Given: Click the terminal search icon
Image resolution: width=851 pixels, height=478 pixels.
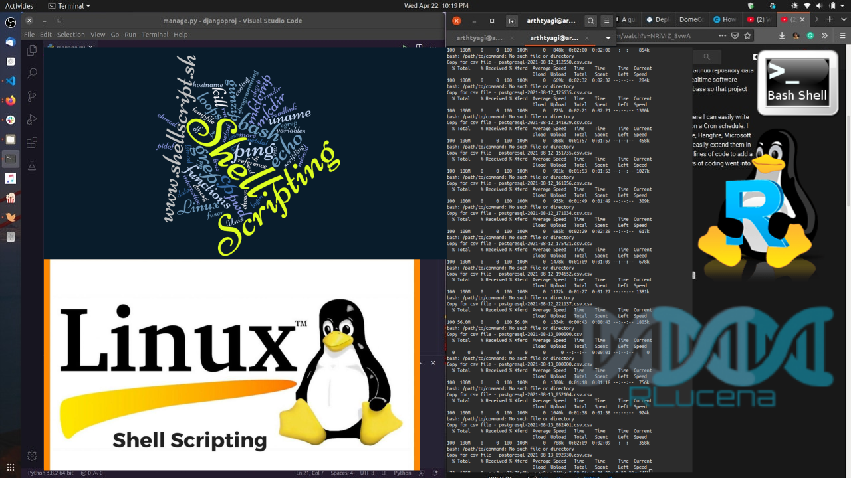Looking at the screenshot, I should point(590,21).
